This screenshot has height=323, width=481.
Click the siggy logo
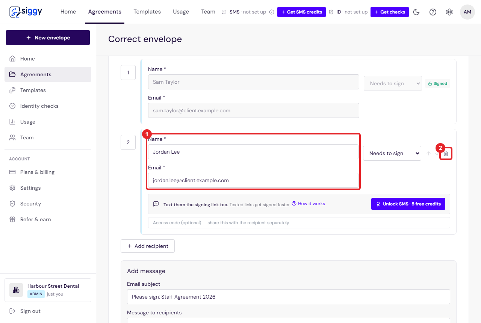point(26,12)
